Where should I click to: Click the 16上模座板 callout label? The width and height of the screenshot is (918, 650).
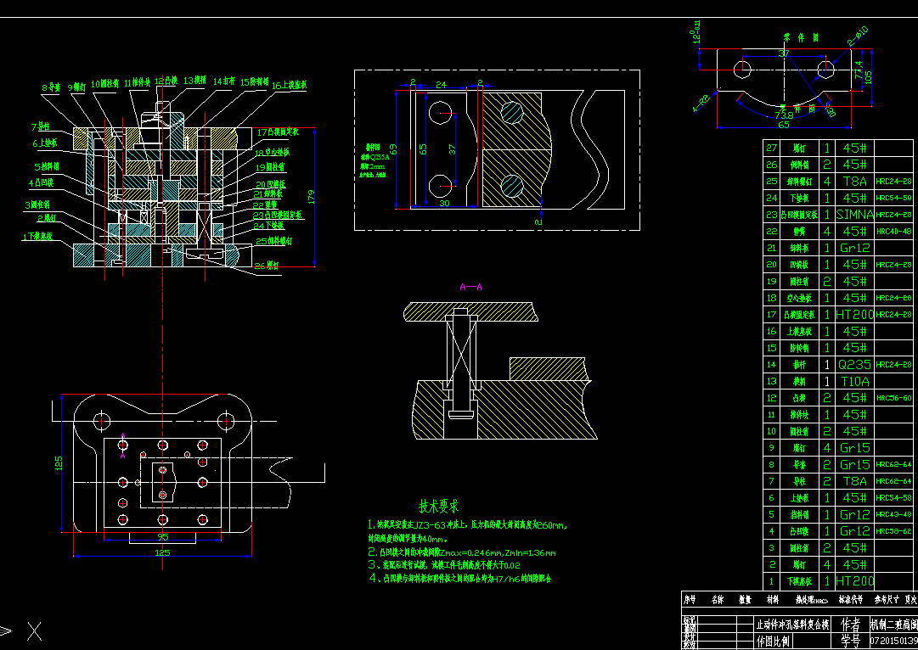290,86
